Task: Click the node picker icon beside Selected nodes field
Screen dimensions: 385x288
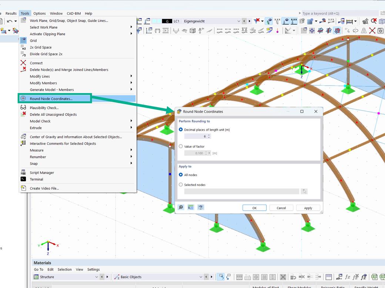Action: point(304,191)
